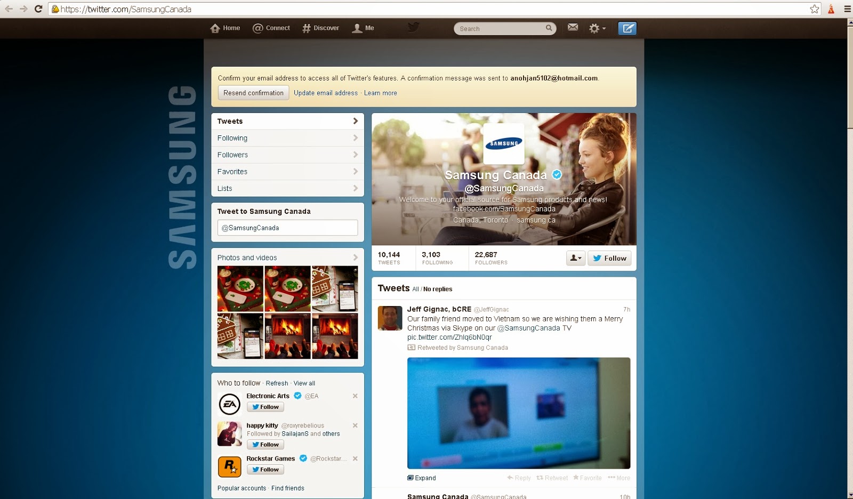Click the Update email address link
Viewport: 853px width, 499px height.
point(326,93)
